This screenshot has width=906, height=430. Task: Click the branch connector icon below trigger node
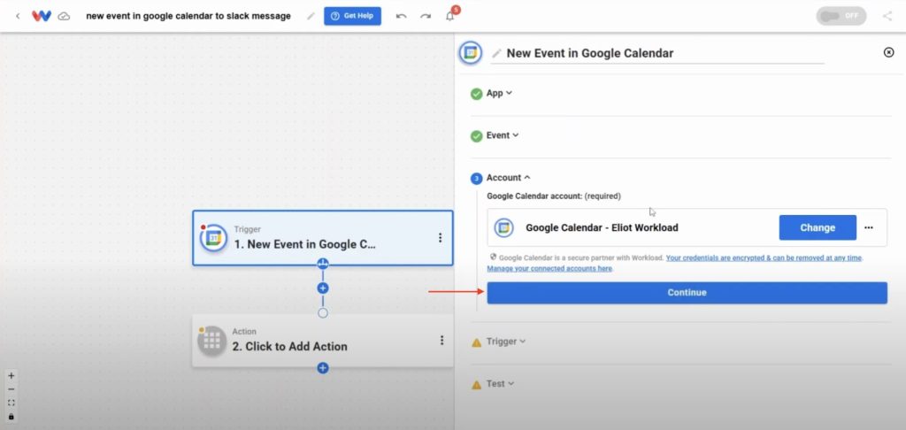[x=323, y=265]
